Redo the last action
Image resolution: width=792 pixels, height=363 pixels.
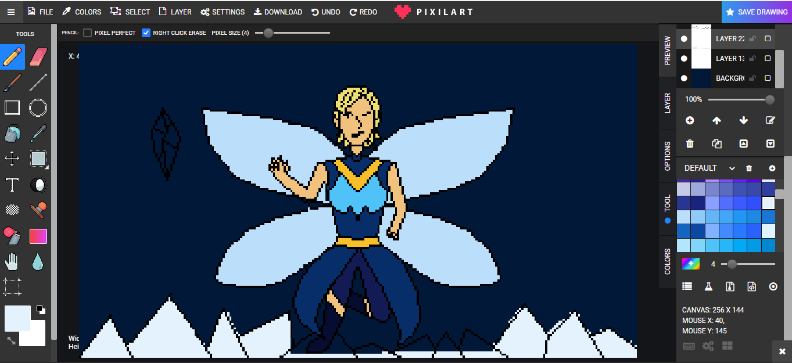click(x=363, y=12)
